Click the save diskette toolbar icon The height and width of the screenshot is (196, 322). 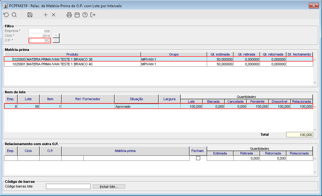coord(30,15)
